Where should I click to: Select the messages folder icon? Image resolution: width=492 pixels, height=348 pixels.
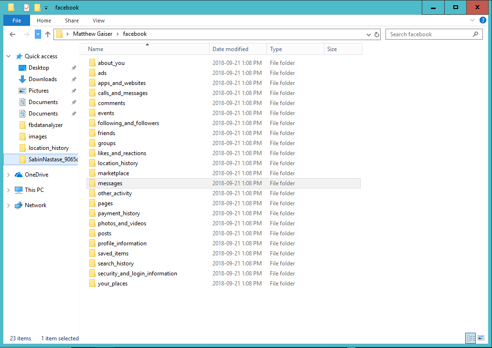pyautogui.click(x=92, y=183)
